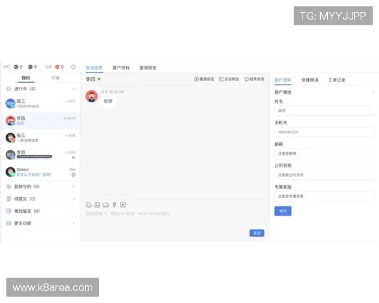
Task: Open the 张三 conversation with voice message
Action: 40,138
